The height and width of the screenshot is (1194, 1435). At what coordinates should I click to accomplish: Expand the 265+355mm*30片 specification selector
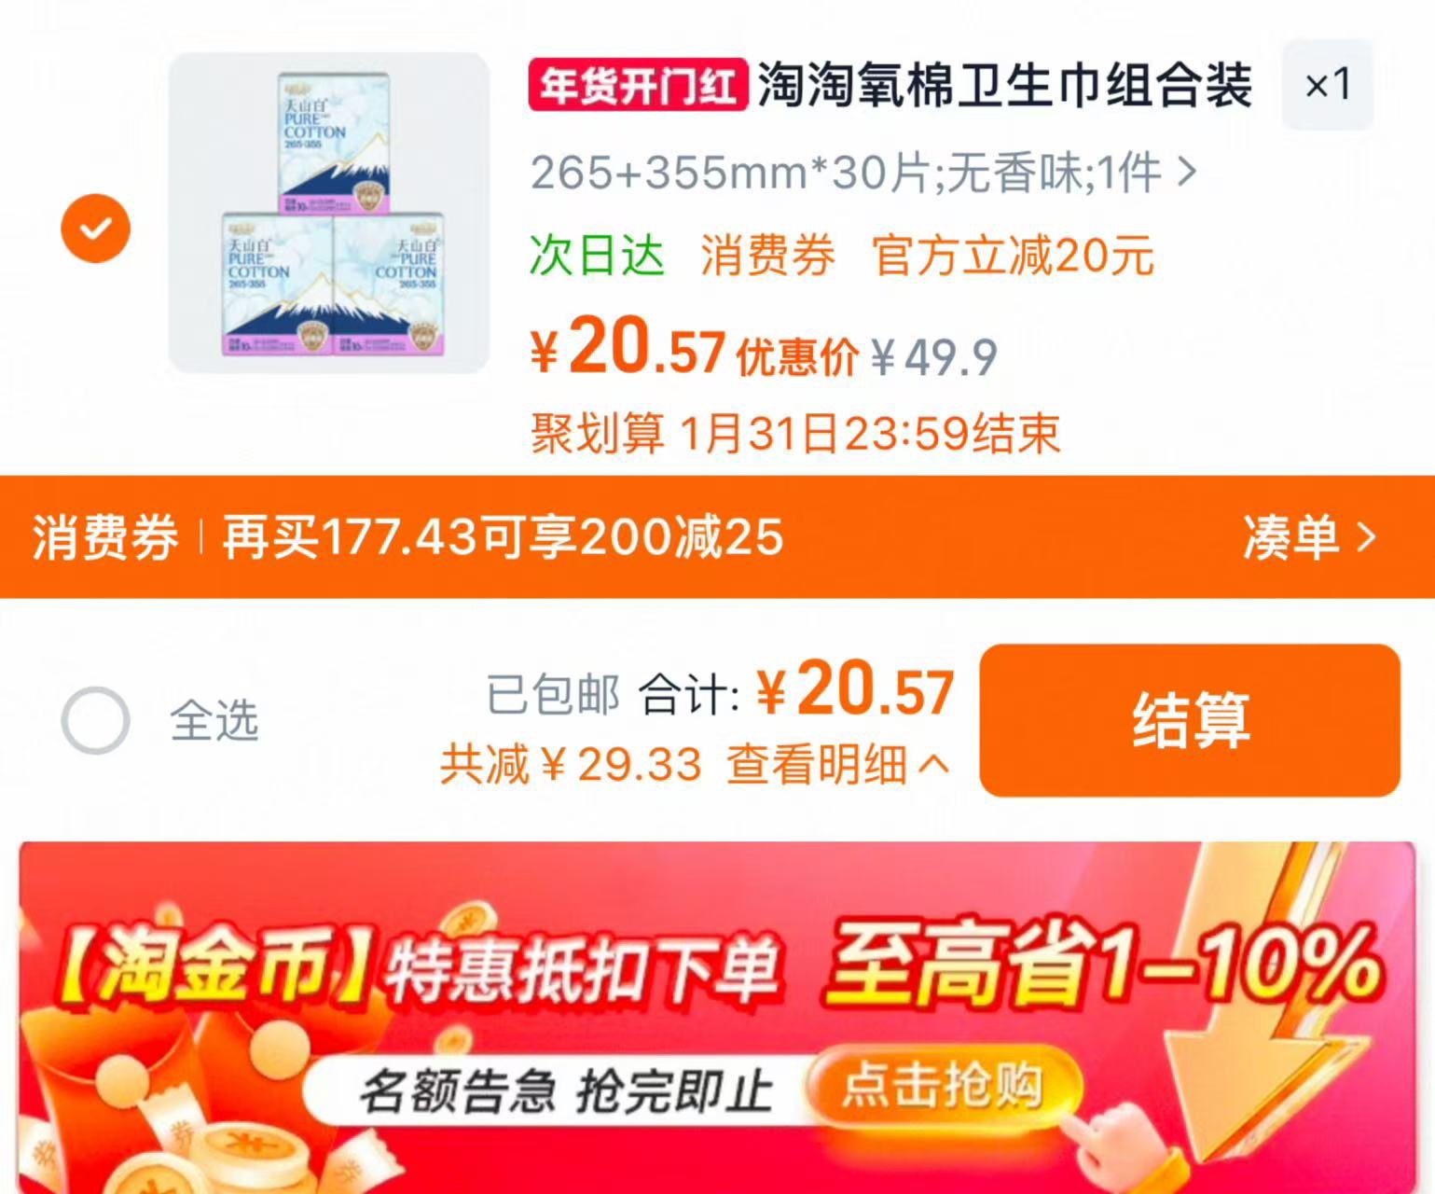(x=863, y=173)
